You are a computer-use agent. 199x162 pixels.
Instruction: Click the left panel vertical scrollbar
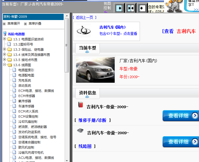pyautogui.click(x=67, y=86)
